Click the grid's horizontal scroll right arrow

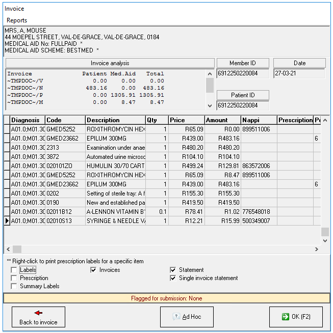[316, 249]
